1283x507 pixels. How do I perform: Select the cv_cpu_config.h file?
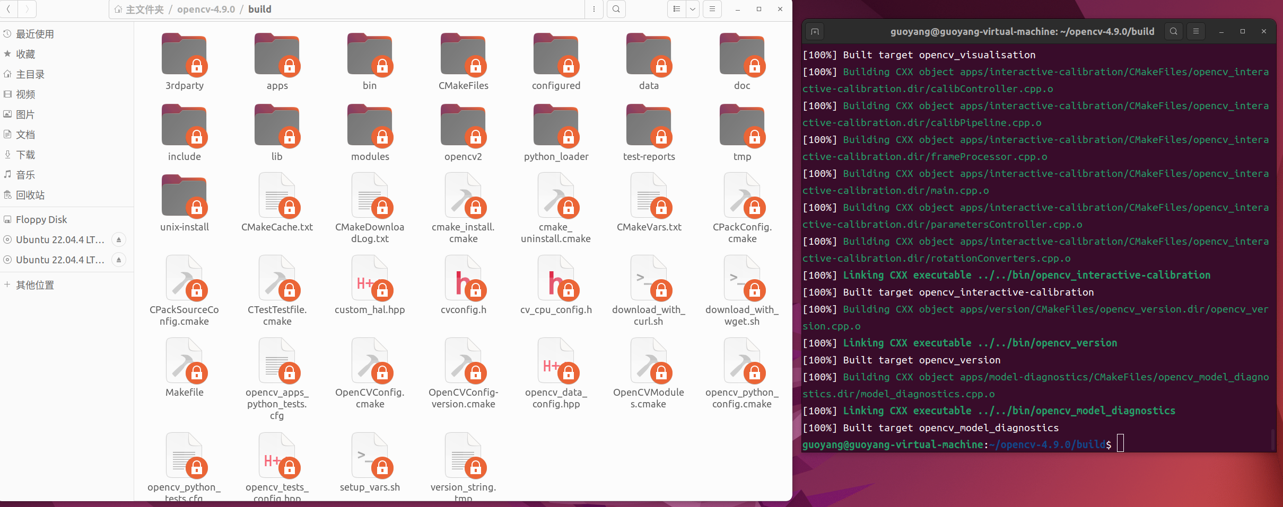pyautogui.click(x=556, y=286)
